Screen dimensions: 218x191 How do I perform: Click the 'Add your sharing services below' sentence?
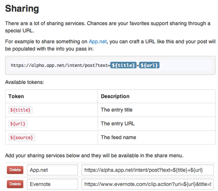(x=94, y=155)
